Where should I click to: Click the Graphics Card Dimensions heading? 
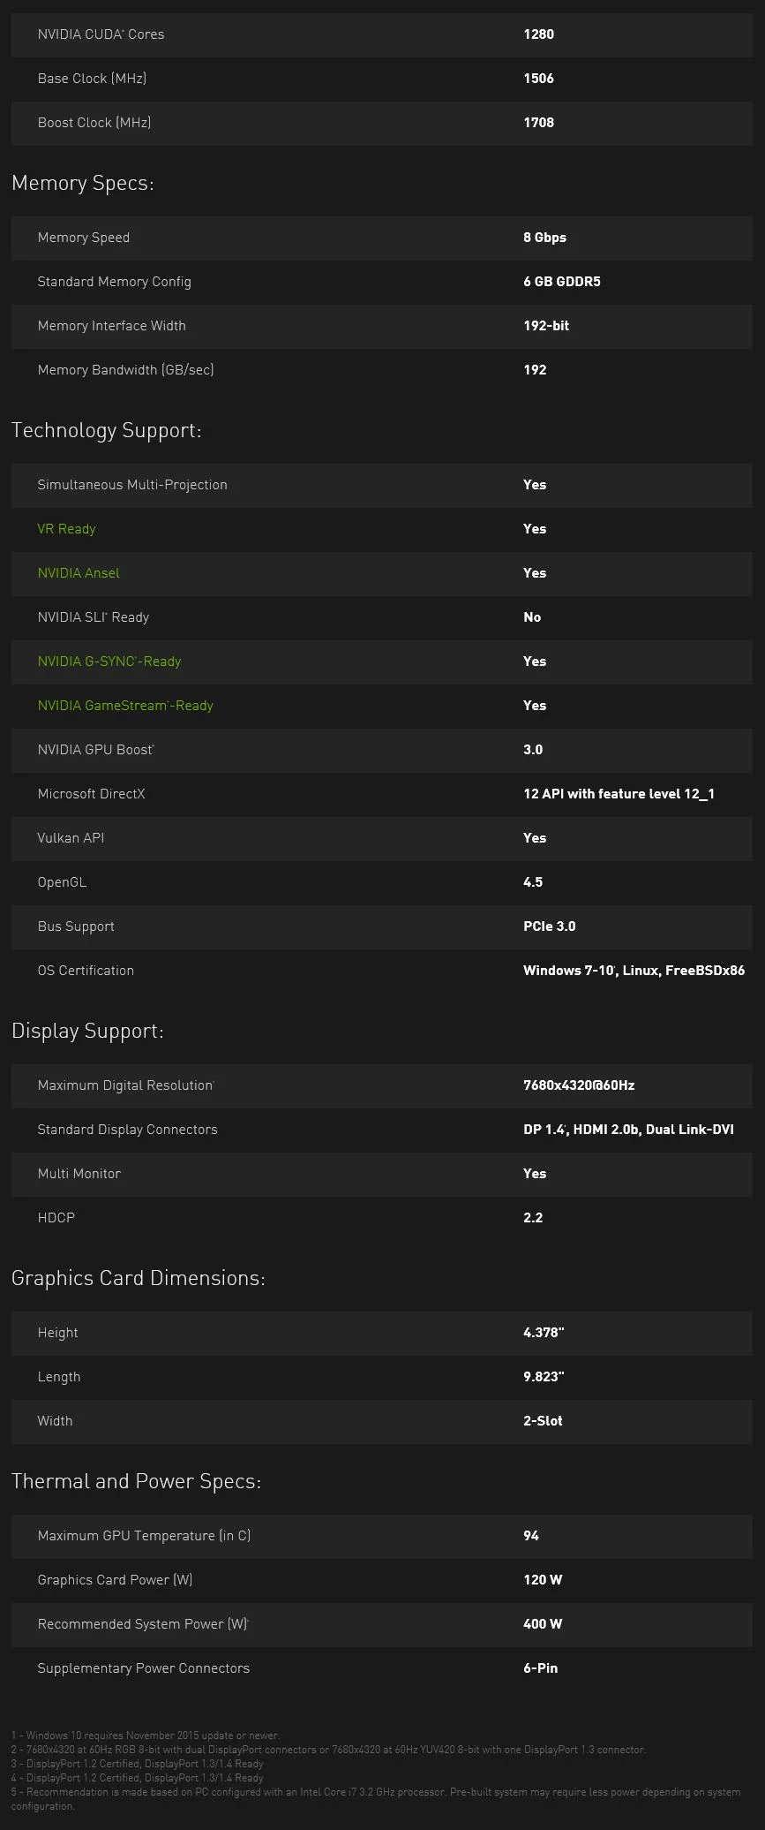coord(139,1279)
